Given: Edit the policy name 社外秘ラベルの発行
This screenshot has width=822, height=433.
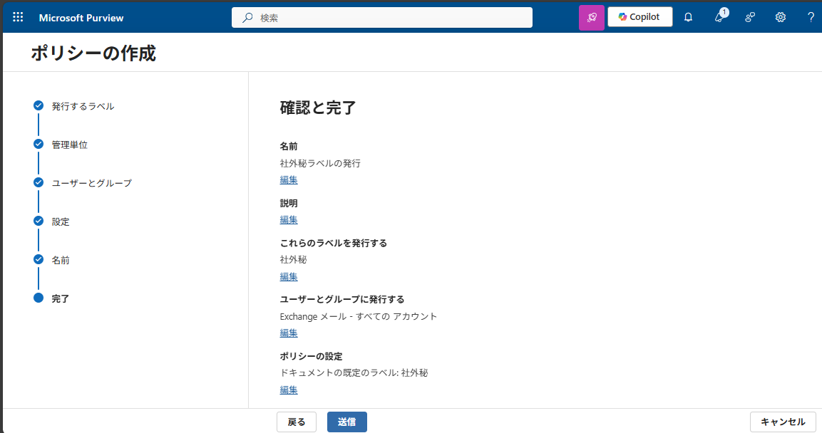Looking at the screenshot, I should tap(288, 179).
